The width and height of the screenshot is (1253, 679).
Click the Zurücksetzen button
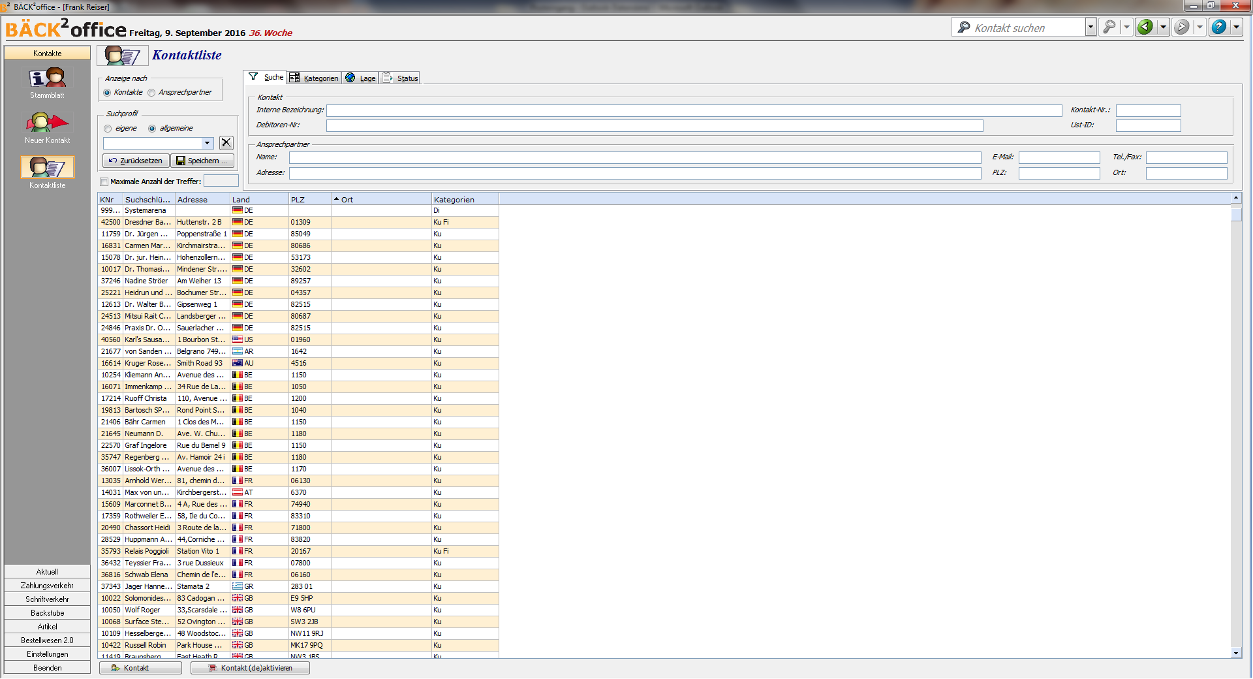tap(136, 161)
